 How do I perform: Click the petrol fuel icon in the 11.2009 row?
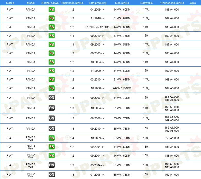pyautogui.click(x=51, y=71)
